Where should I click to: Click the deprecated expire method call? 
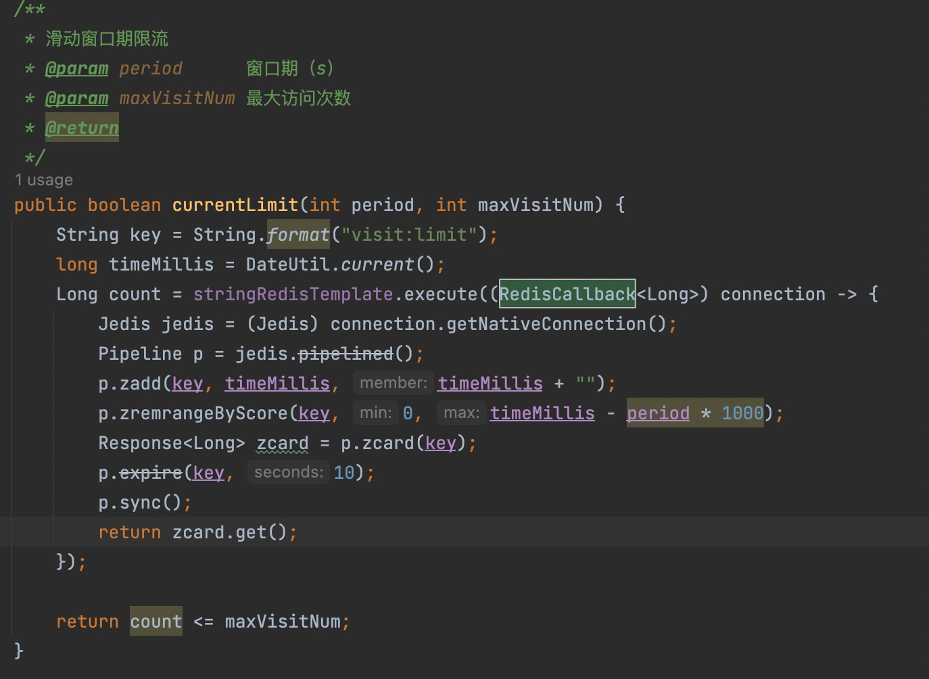(x=150, y=473)
